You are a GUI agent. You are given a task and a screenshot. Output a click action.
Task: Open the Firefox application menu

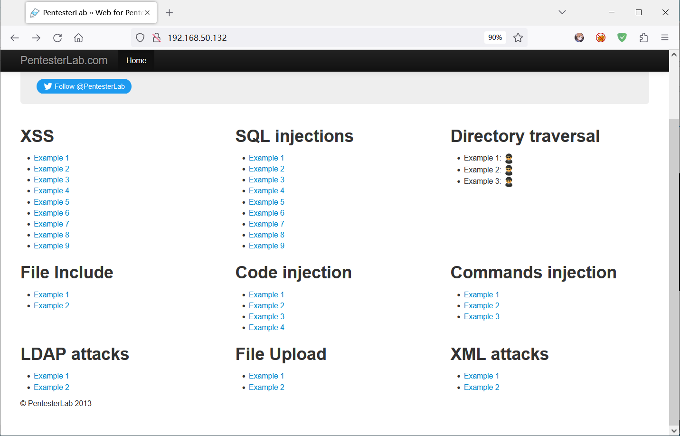(665, 38)
